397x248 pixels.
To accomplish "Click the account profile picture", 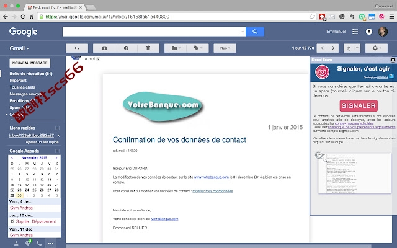I will (x=383, y=32).
